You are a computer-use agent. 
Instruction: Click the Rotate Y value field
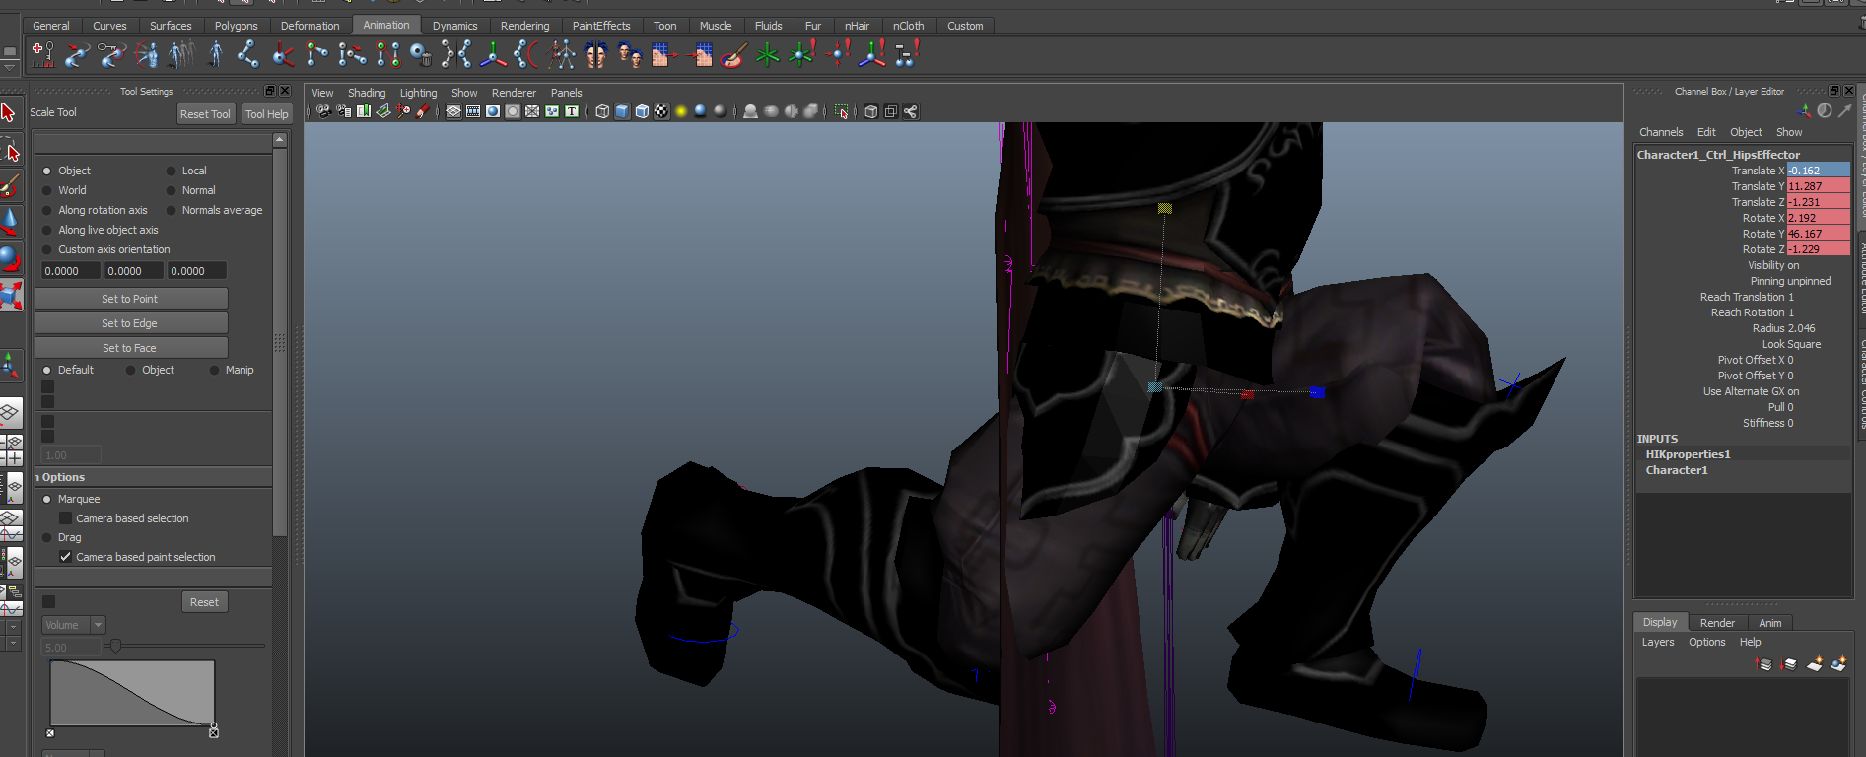(x=1819, y=234)
